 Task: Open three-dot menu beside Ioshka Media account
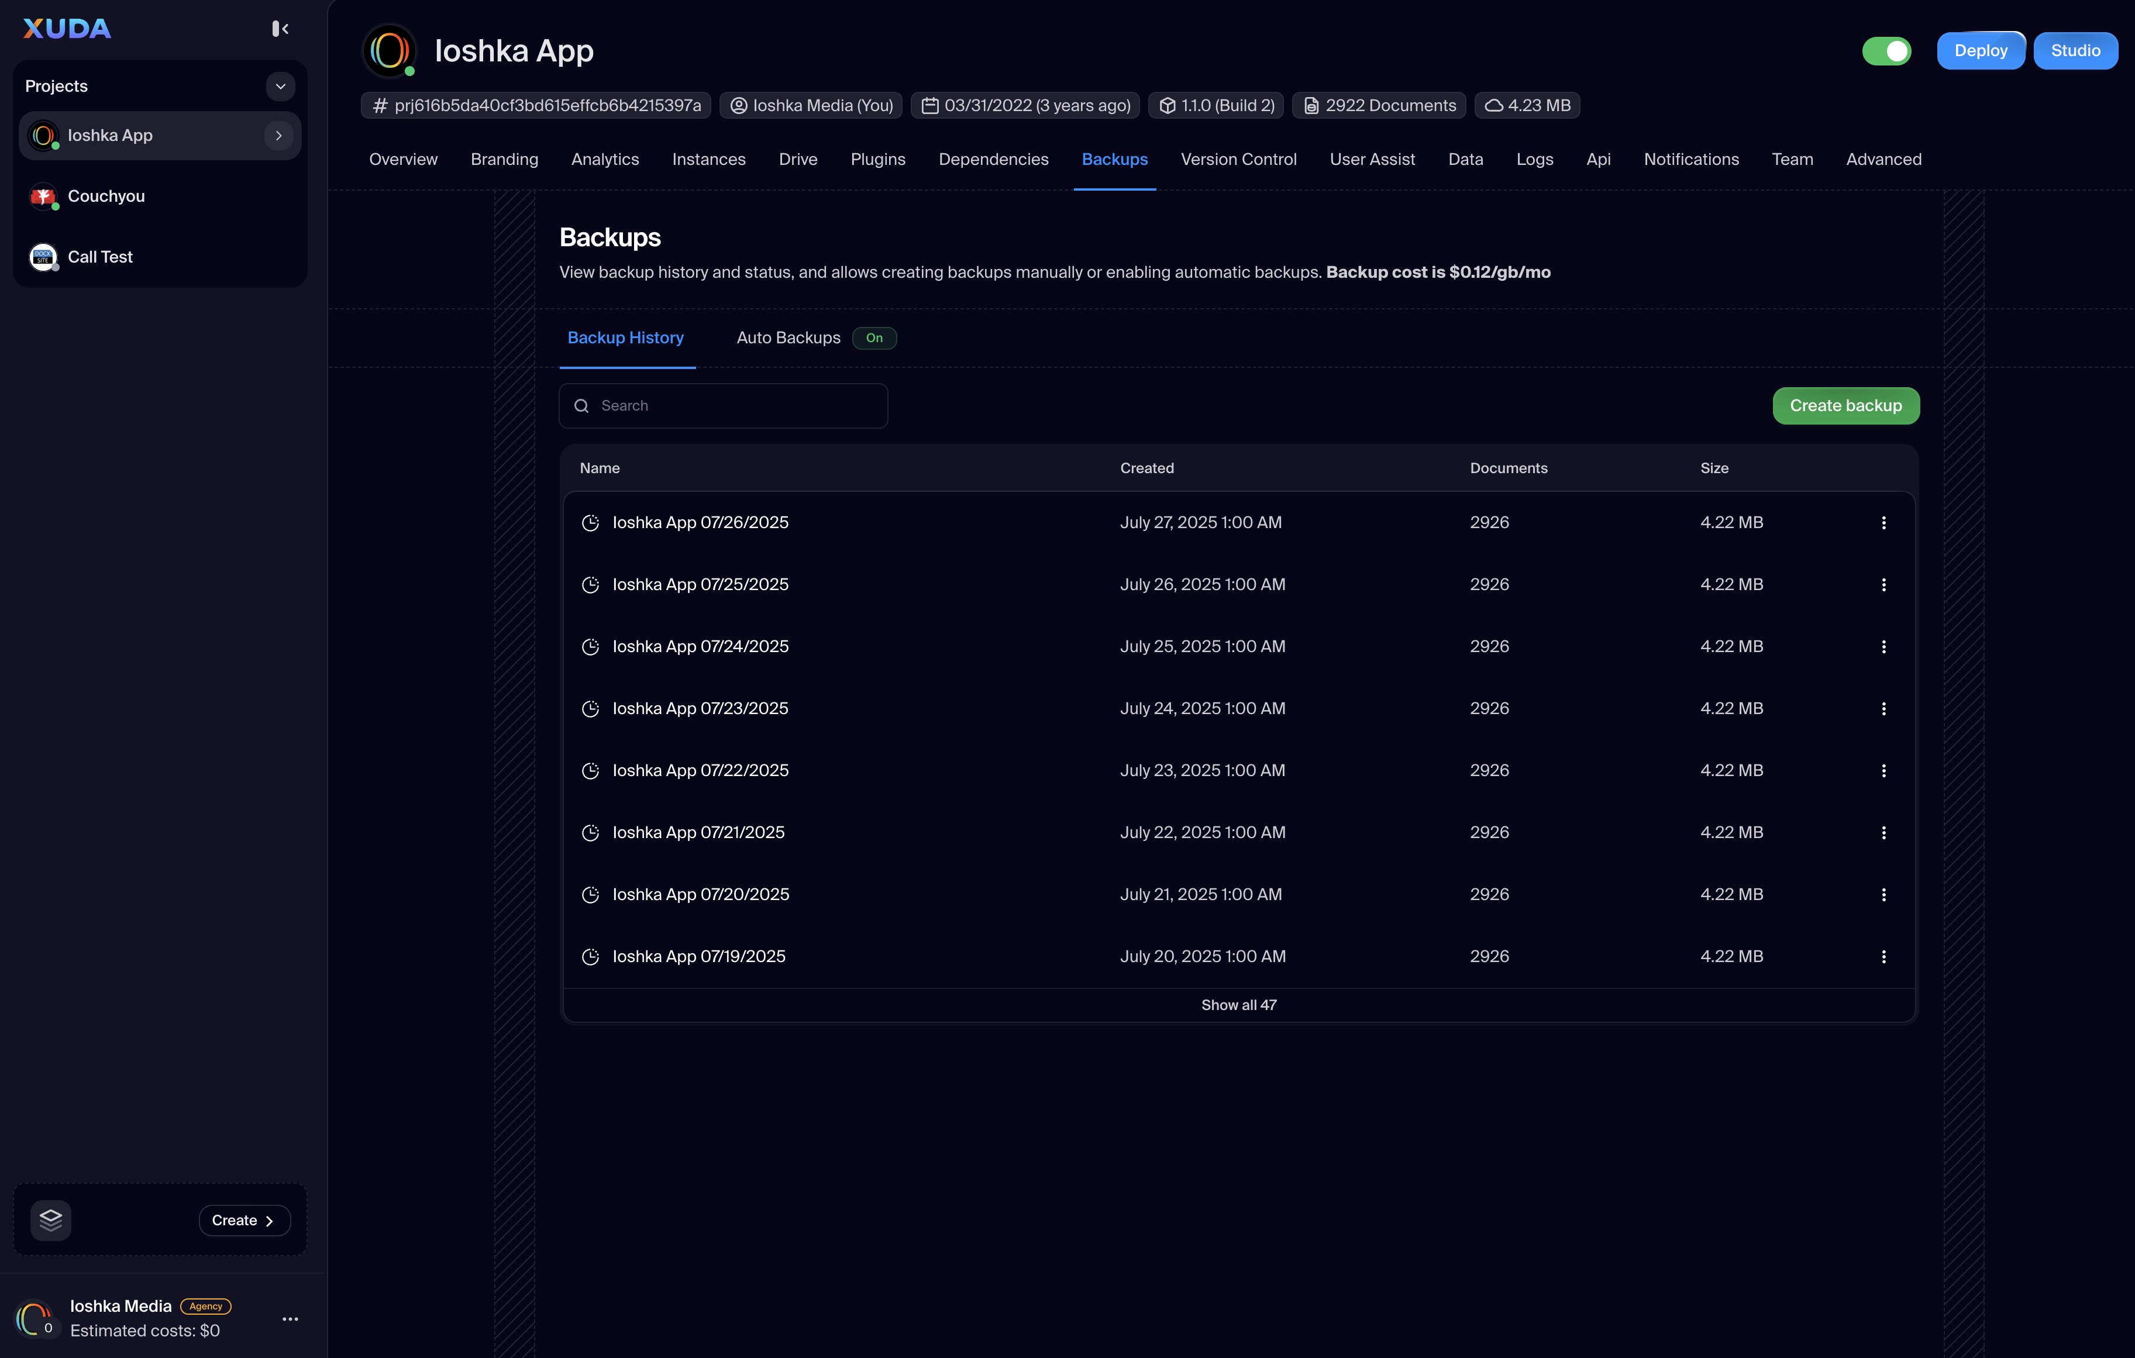point(290,1319)
